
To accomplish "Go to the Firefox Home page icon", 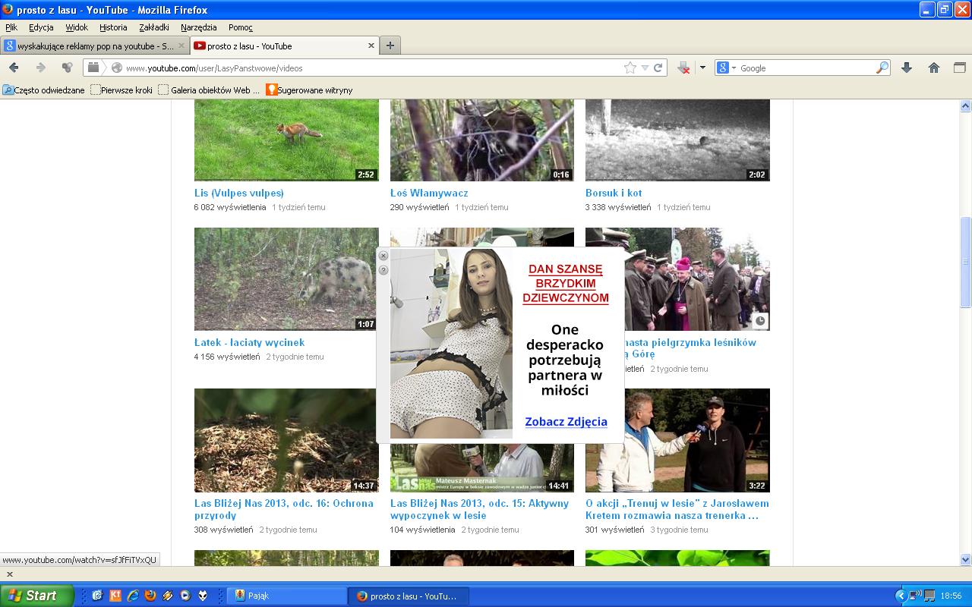I will (934, 68).
